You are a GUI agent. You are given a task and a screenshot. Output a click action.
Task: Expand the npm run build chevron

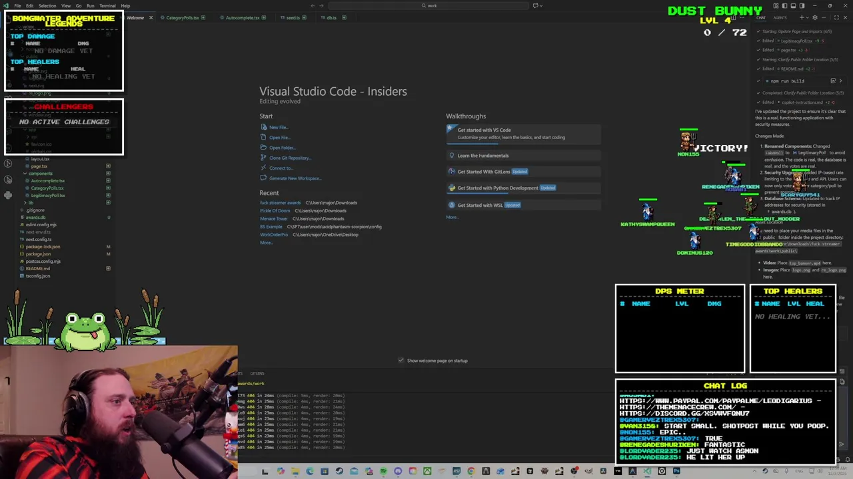(x=840, y=80)
